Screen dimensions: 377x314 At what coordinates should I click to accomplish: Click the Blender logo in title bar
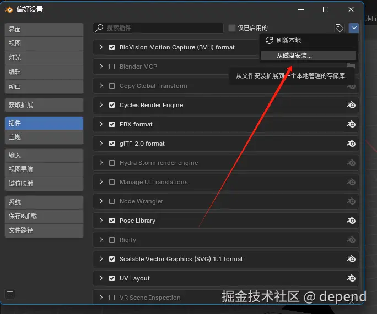[9, 9]
